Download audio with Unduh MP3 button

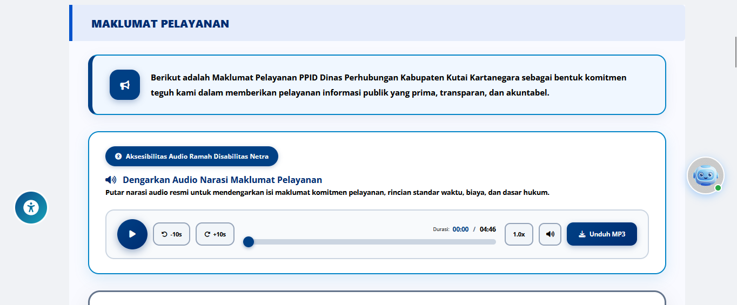coord(602,234)
